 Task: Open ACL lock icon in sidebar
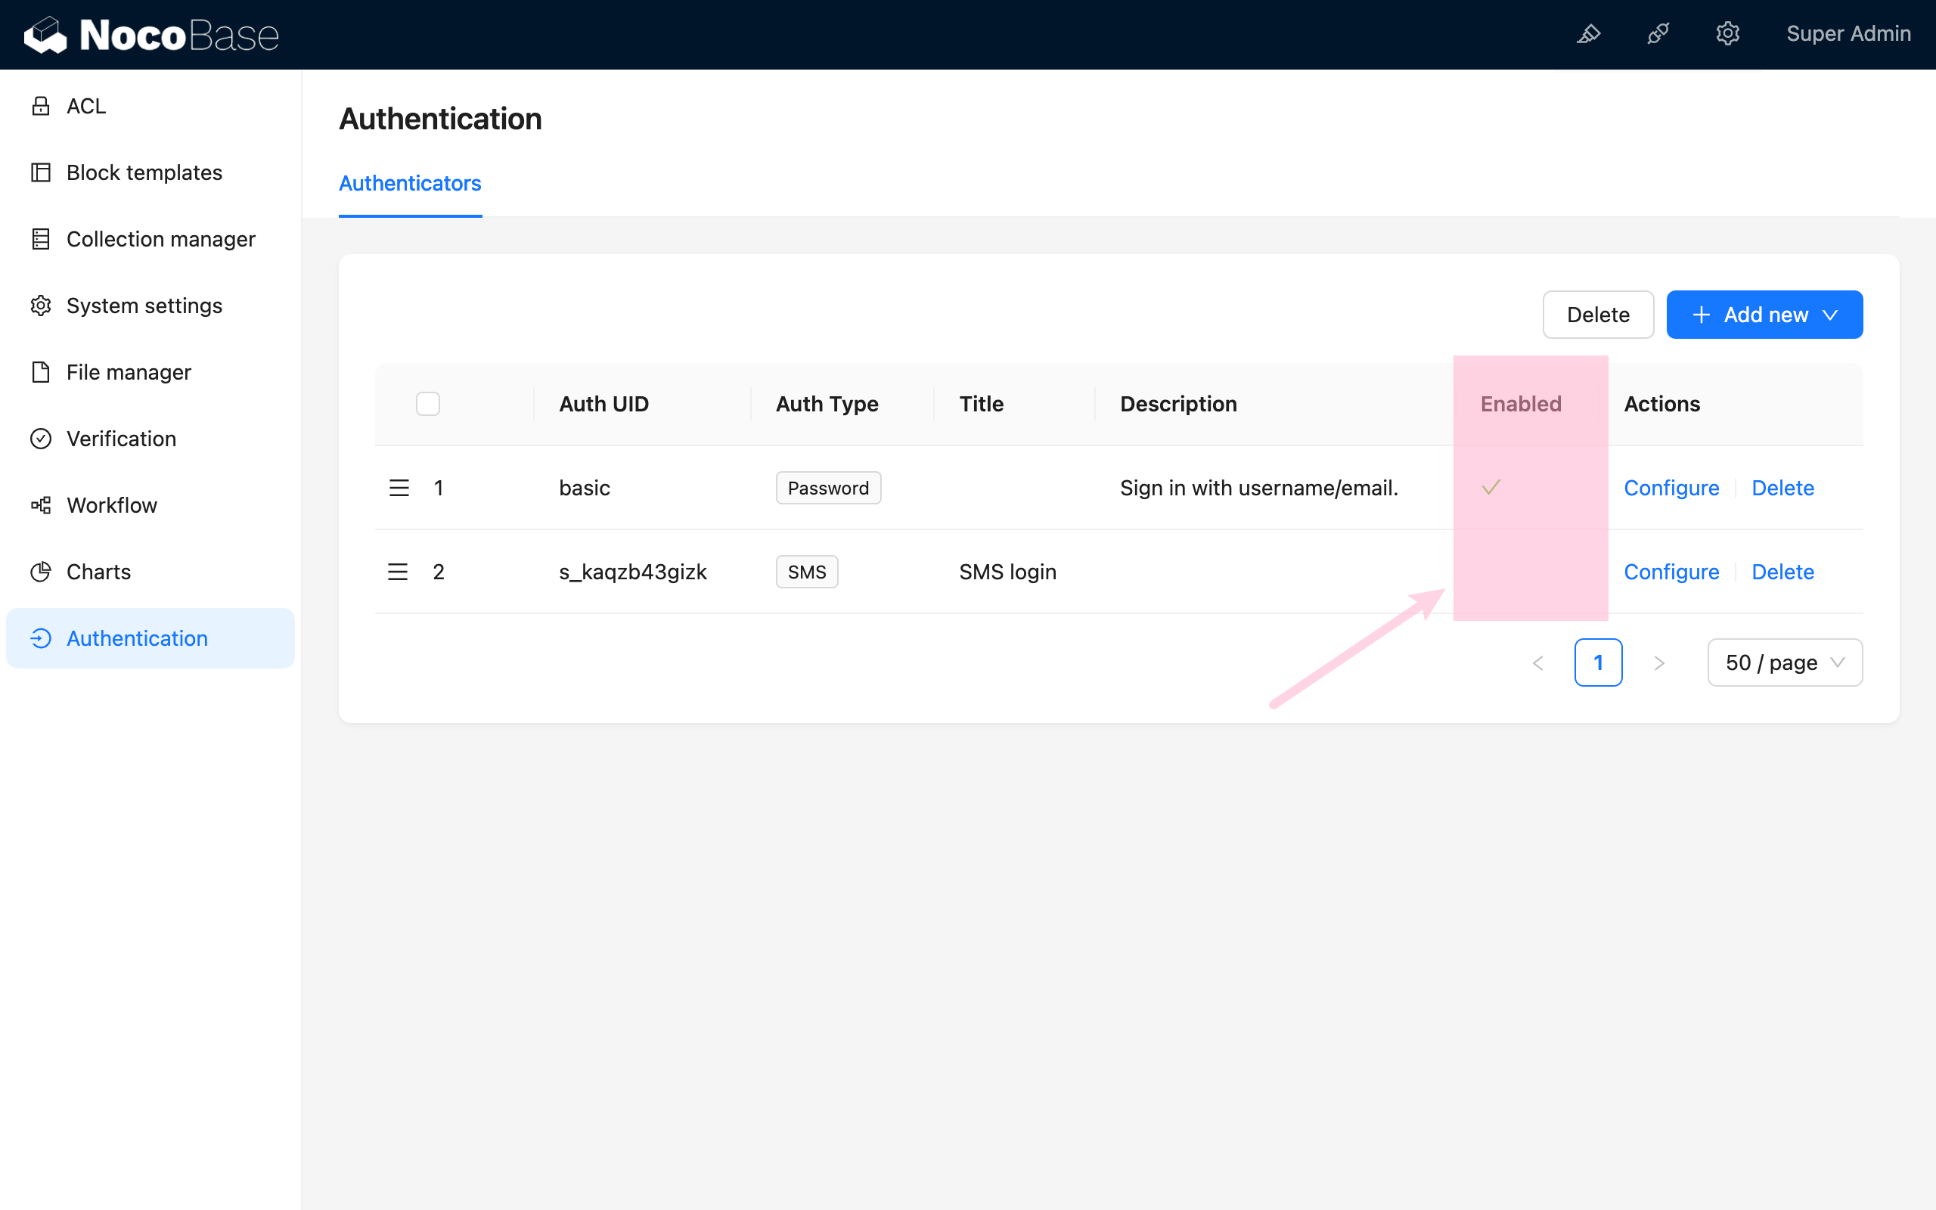[x=41, y=106]
